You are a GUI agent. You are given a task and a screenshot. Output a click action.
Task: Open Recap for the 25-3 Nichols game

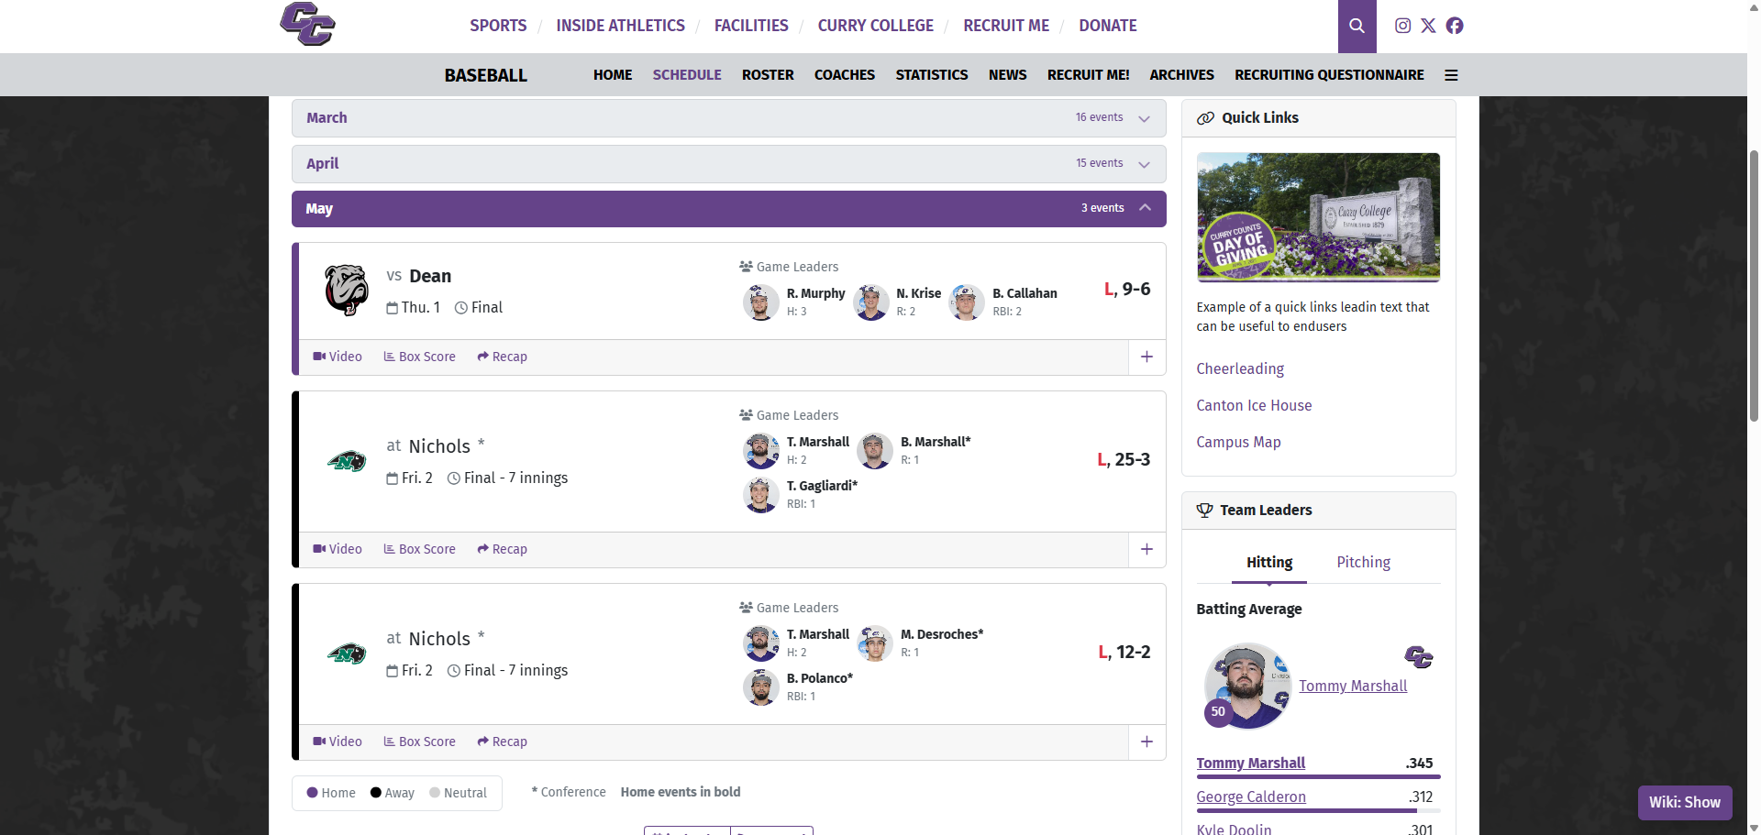[x=502, y=549]
